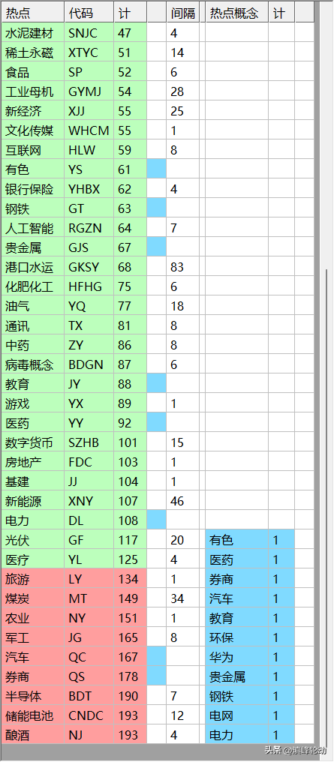Click 贵金属 in the 热点概念 column
Viewport: 334px width, 762px height.
pyautogui.click(x=237, y=676)
